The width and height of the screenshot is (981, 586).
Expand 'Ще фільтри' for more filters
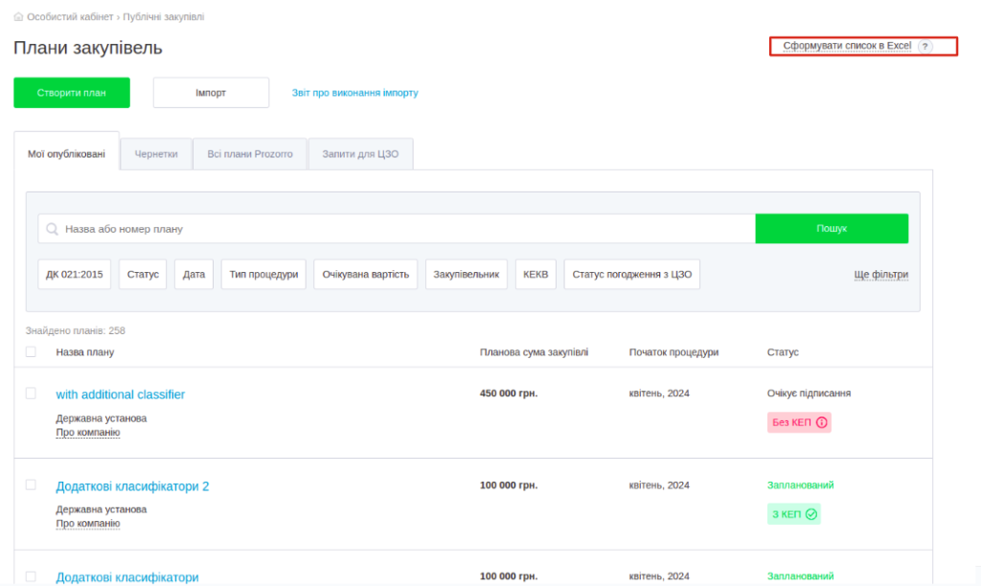pyautogui.click(x=880, y=275)
